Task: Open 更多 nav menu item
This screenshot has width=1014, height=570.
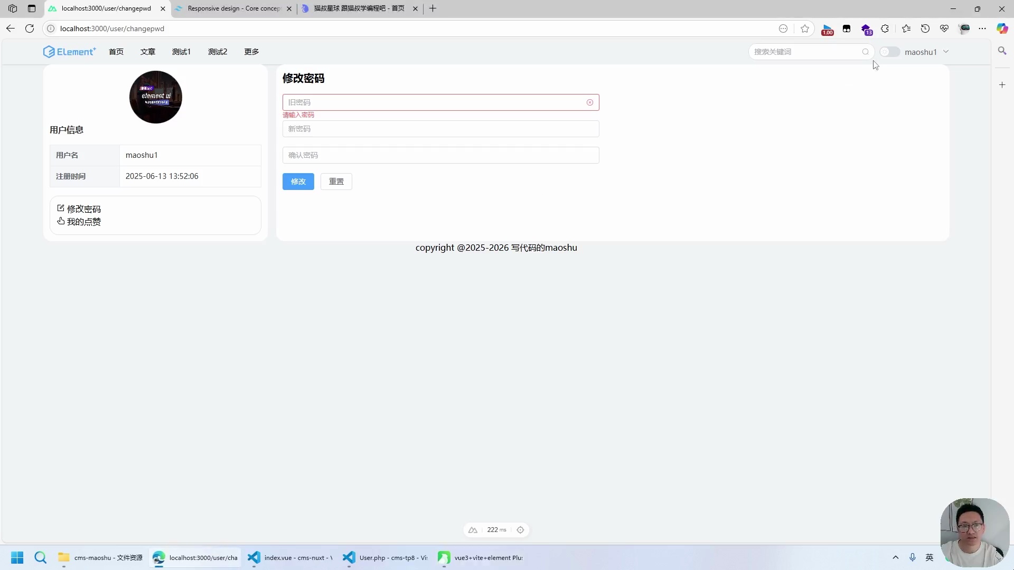Action: click(x=251, y=52)
